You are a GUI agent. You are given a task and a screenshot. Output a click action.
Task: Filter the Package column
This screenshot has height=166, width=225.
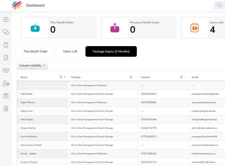pos(131,77)
